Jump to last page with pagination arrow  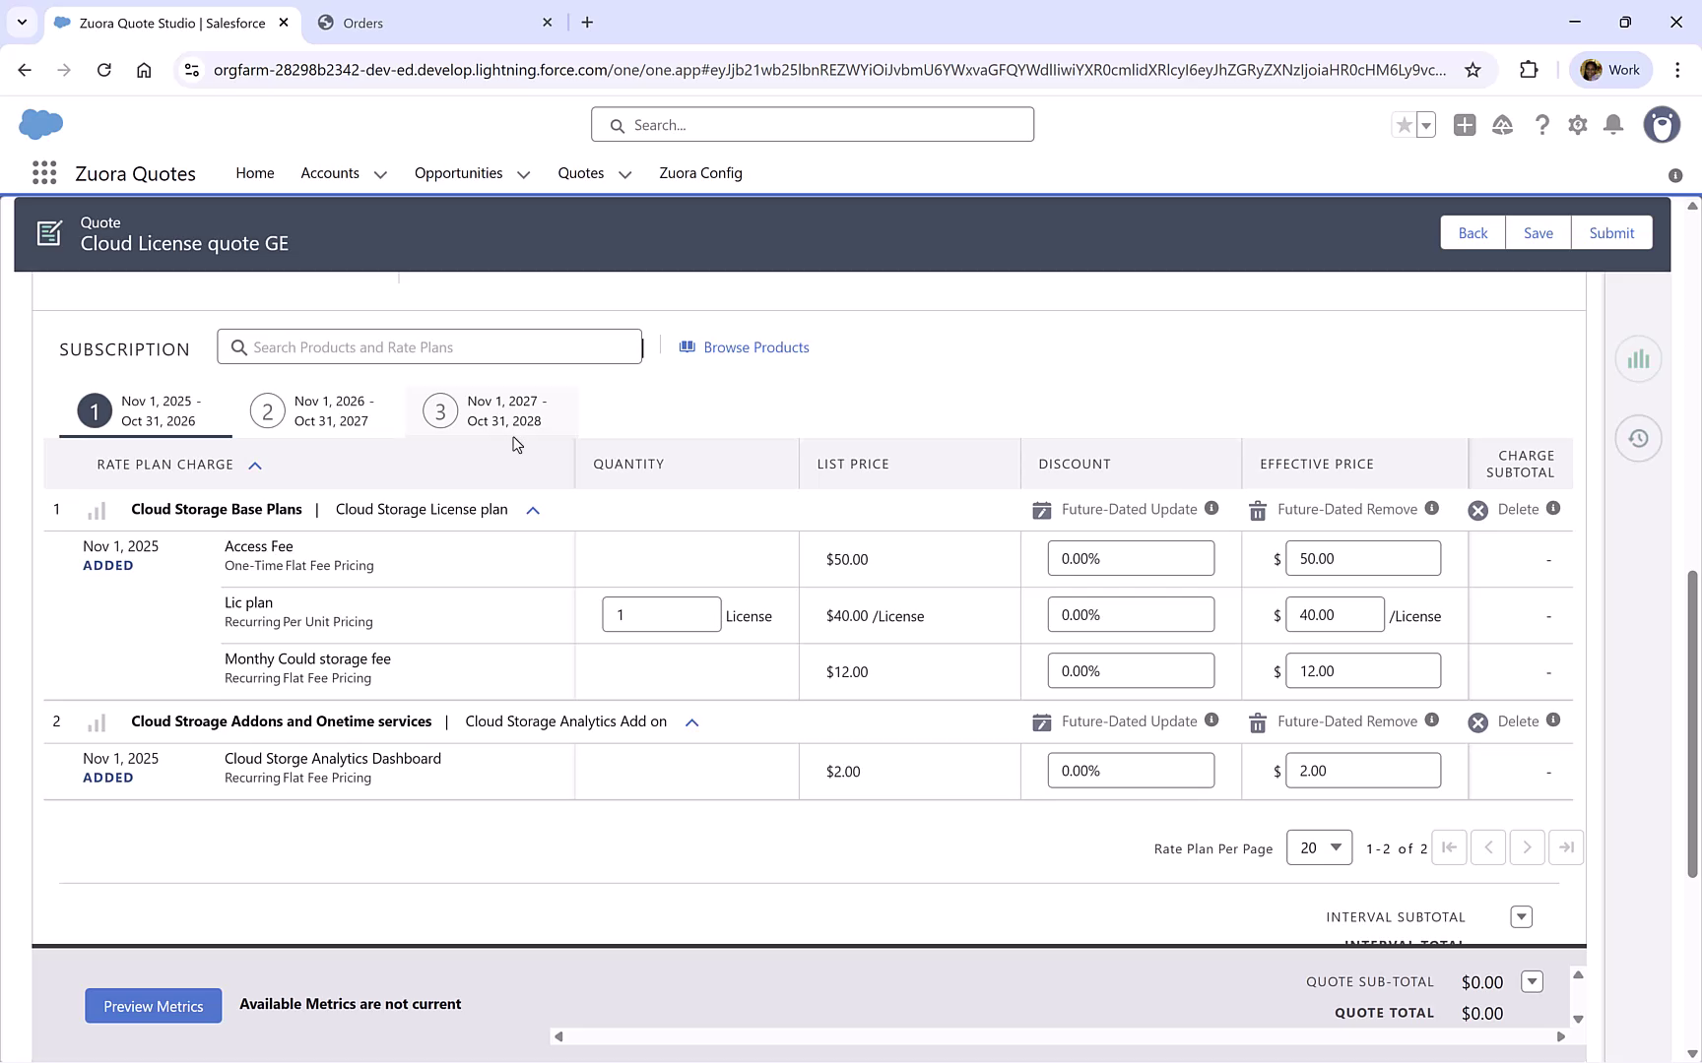pos(1566,846)
